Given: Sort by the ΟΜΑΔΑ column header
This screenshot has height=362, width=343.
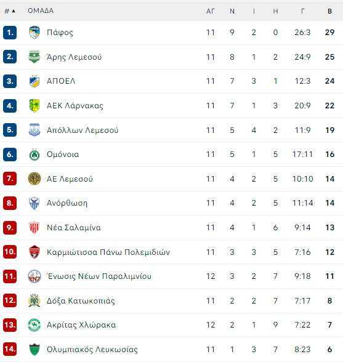Looking at the screenshot, I should coord(41,10).
